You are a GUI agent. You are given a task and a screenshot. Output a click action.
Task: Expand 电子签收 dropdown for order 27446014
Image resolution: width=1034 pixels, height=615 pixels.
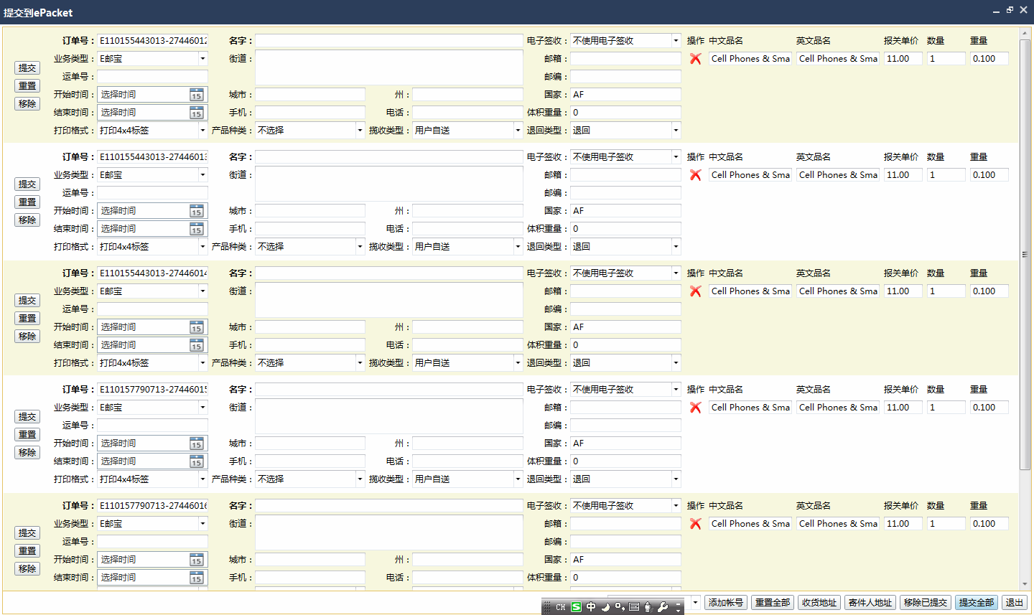676,273
